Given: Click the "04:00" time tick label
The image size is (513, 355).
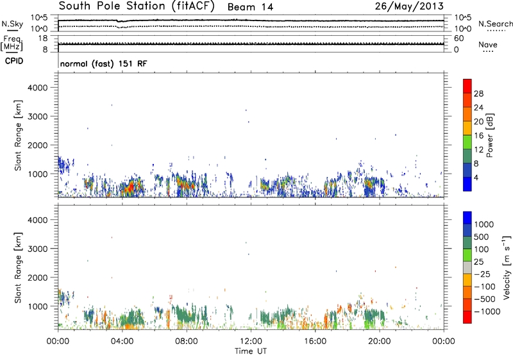Looking at the screenshot, I should (122, 342).
